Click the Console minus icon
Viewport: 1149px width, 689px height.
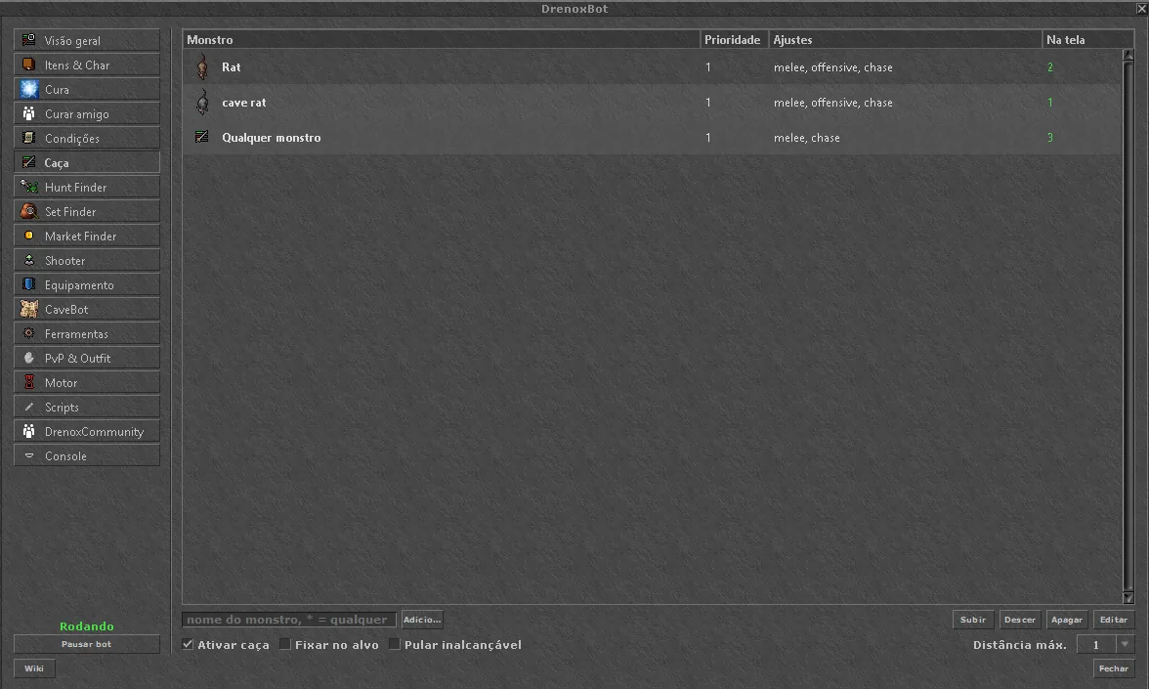(x=28, y=455)
